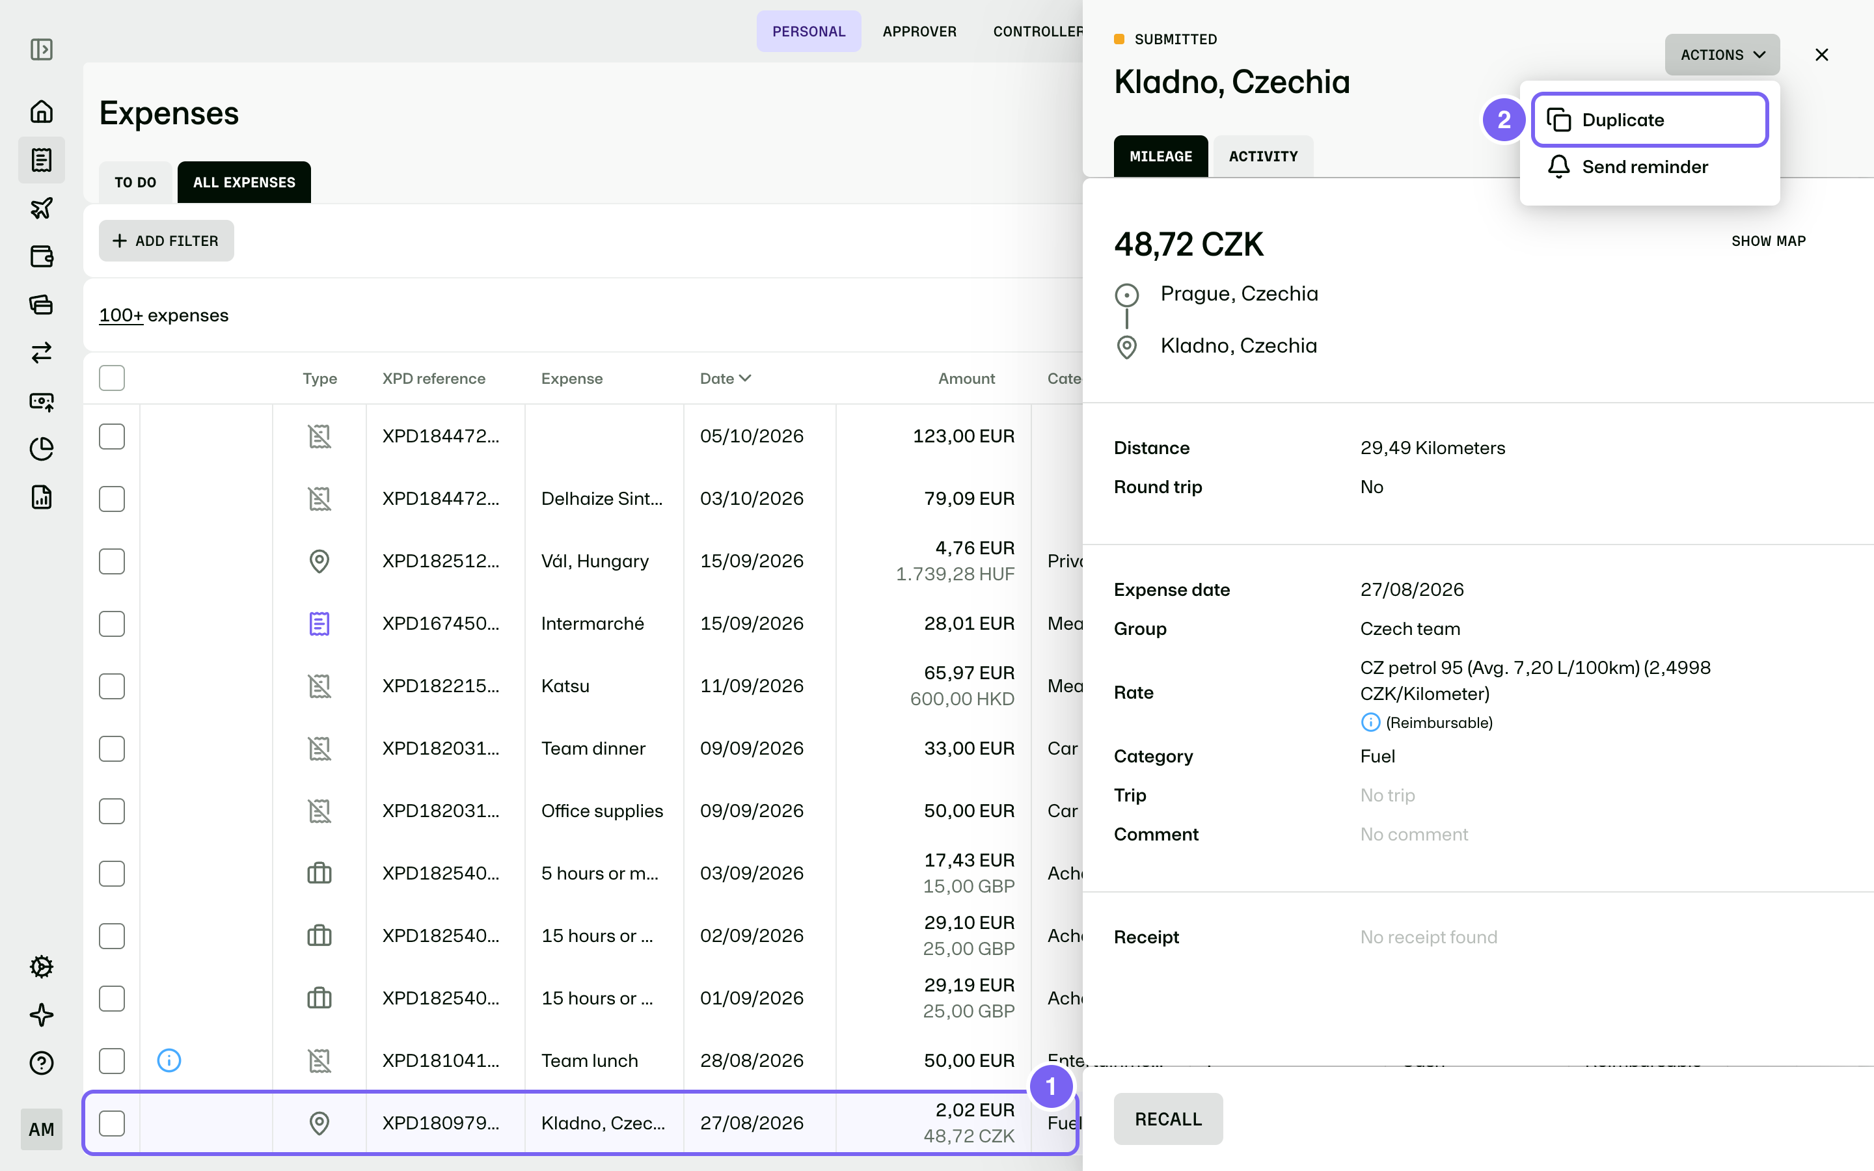Check the box for Intermarché expense

(111, 623)
